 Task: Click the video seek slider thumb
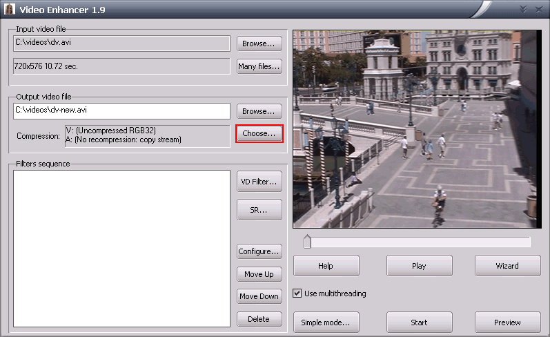(x=307, y=242)
